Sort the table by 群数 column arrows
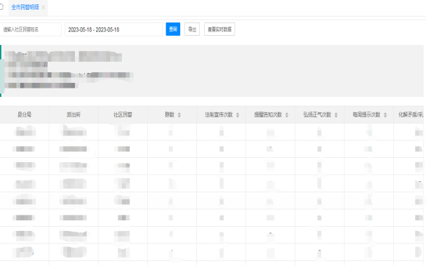Screen dimensions: 427x266 click(x=179, y=115)
